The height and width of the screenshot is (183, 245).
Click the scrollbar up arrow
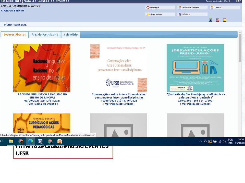tap(240, 32)
